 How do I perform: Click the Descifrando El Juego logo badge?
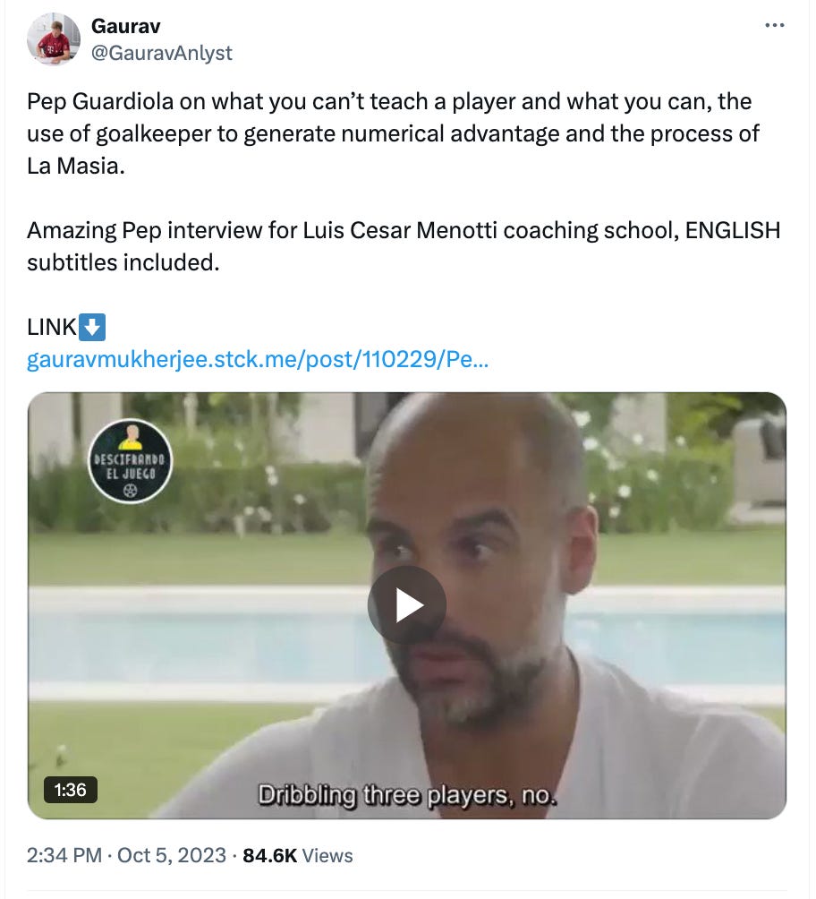(x=130, y=461)
